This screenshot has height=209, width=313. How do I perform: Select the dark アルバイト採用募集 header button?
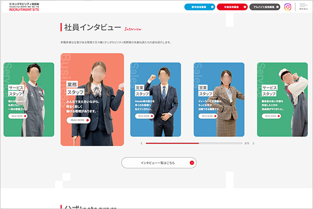tap(266, 7)
